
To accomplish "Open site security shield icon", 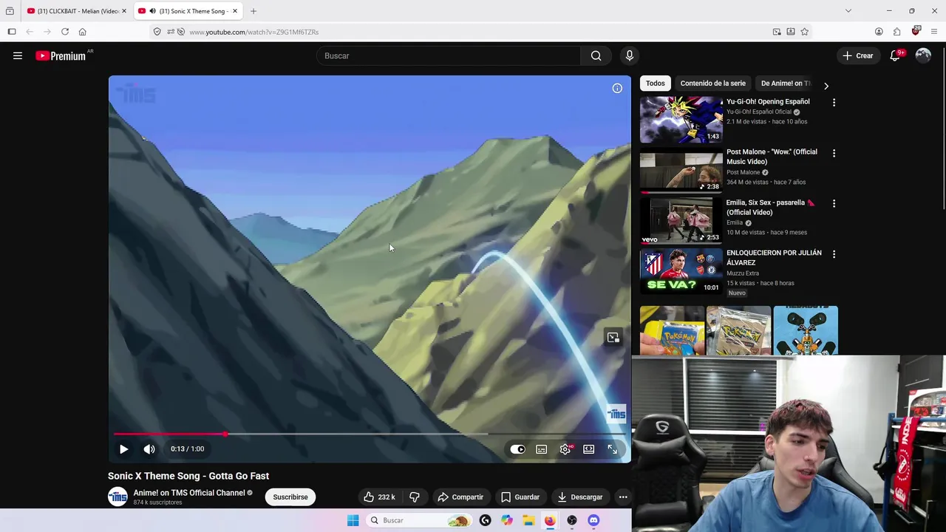I will click(157, 32).
